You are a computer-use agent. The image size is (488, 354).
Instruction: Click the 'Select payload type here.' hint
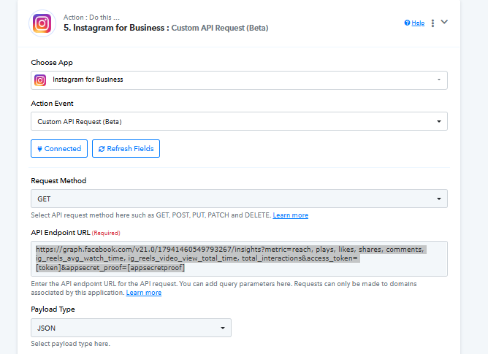(x=70, y=344)
